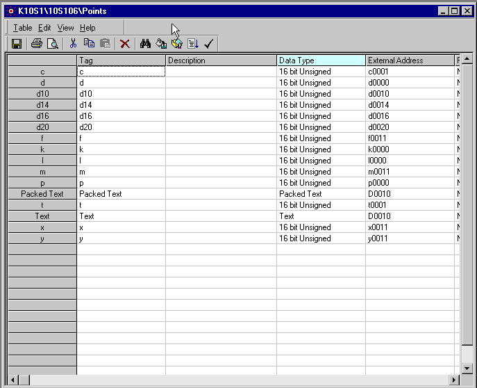Click the Description cell in row d

221,83
